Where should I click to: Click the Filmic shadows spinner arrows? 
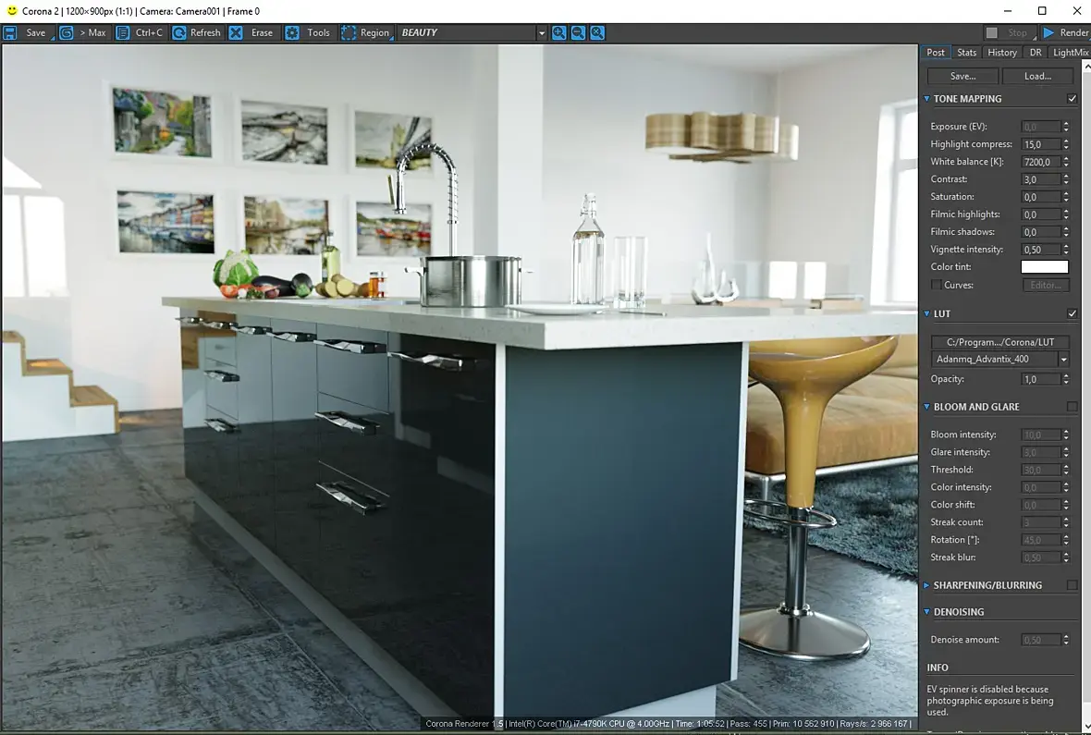(1065, 232)
